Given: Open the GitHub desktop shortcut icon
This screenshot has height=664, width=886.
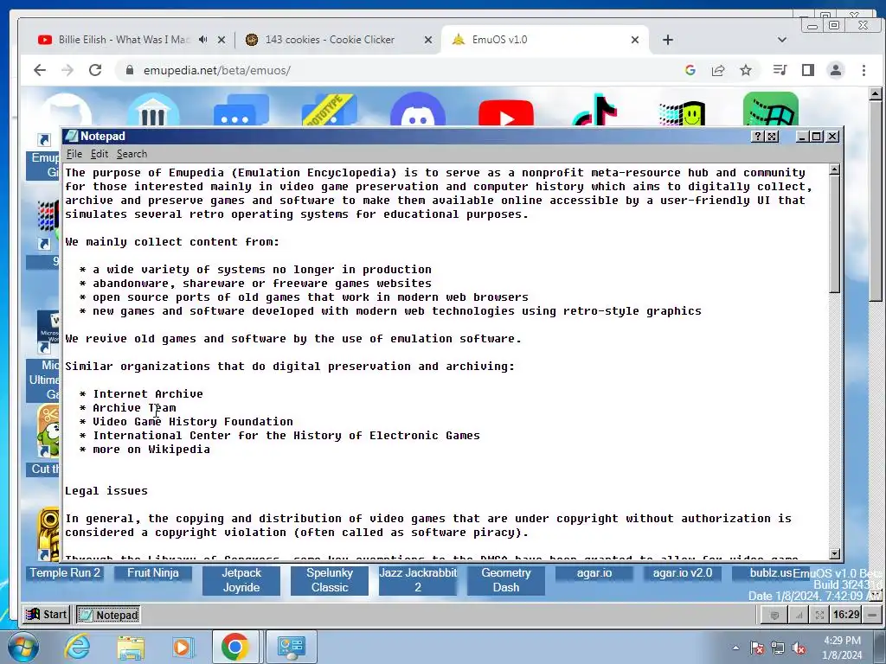Looking at the screenshot, I should coord(65,110).
